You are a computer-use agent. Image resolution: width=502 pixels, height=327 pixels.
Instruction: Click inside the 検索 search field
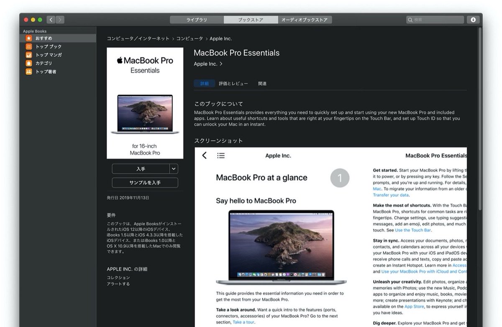tap(435, 20)
